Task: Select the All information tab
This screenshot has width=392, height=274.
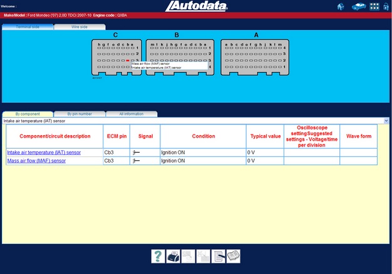Action: point(132,114)
